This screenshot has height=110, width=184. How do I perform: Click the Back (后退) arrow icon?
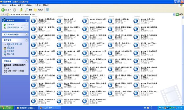pos(3,10)
